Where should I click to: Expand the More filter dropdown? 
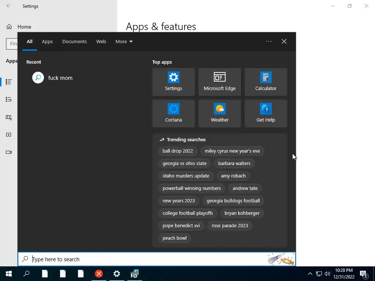(x=124, y=42)
